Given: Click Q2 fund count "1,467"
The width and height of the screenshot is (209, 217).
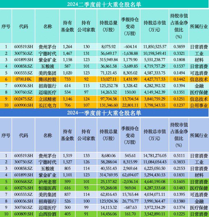Looking at the screenshot, I should pos(67,53).
